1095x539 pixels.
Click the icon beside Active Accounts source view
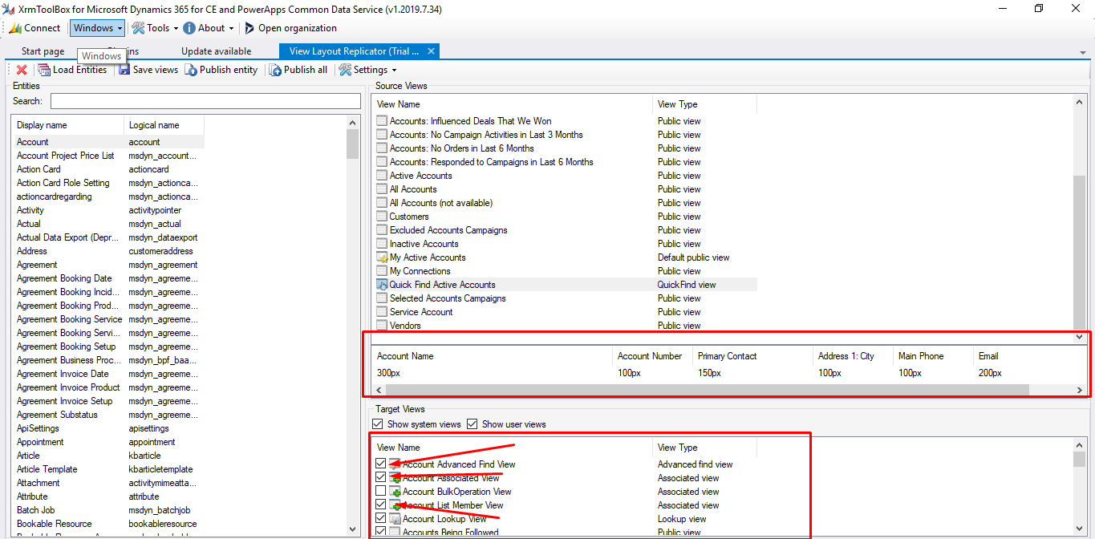(x=382, y=176)
